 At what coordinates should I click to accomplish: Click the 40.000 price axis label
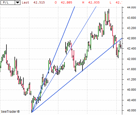click(131, 110)
